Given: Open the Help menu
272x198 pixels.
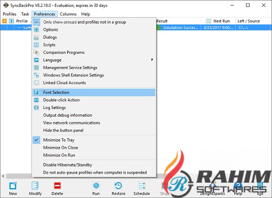Looking at the screenshot, I should tap(86, 14).
